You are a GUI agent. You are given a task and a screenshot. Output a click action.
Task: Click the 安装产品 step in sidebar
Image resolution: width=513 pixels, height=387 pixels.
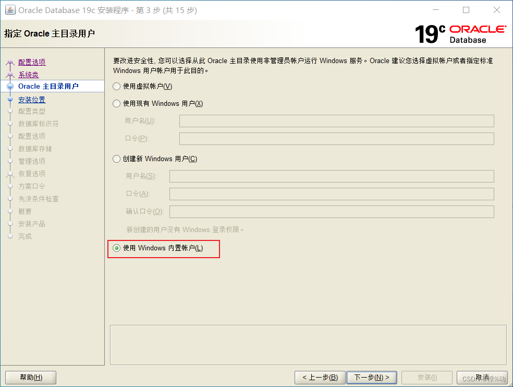click(x=32, y=224)
